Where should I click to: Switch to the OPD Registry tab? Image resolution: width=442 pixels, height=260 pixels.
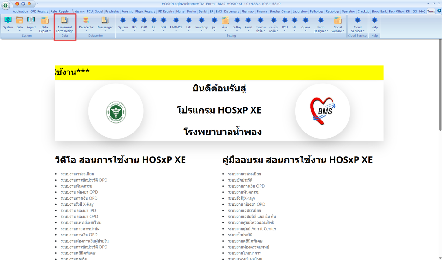click(39, 11)
